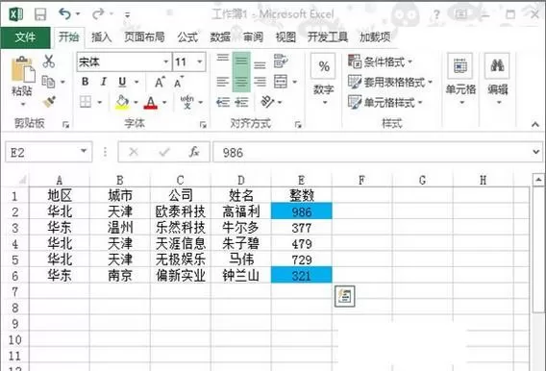Select the Format Painter brush
This screenshot has width=546, height=371.
coord(49,102)
